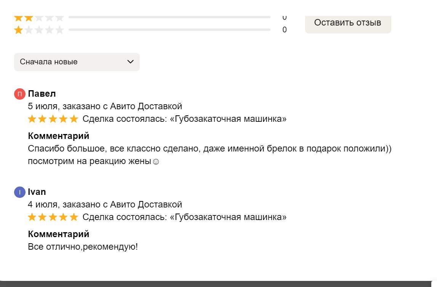Image resolution: width=437 pixels, height=287 pixels.
Task: Click 'Сделка состоялась' text in Павел's review
Action: [x=125, y=119]
